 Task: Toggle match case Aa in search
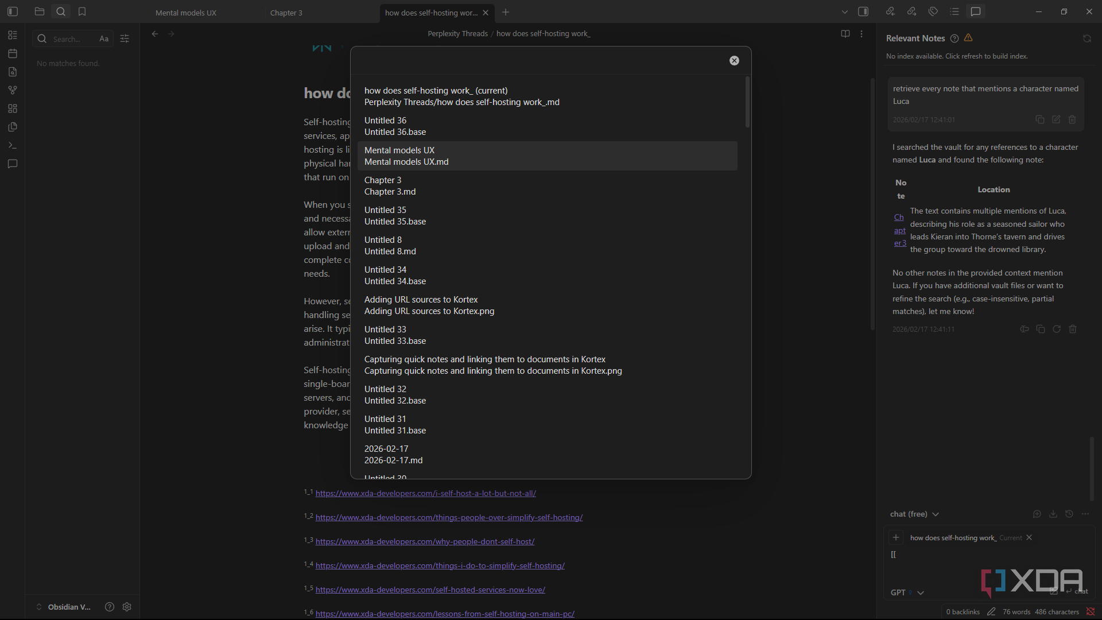coord(104,39)
